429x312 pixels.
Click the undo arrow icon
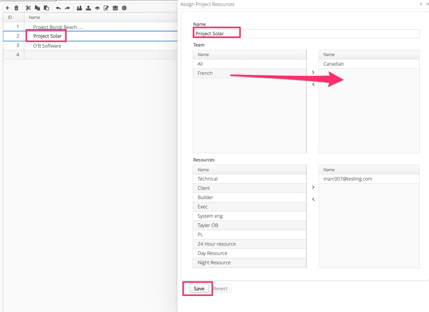tap(58, 8)
